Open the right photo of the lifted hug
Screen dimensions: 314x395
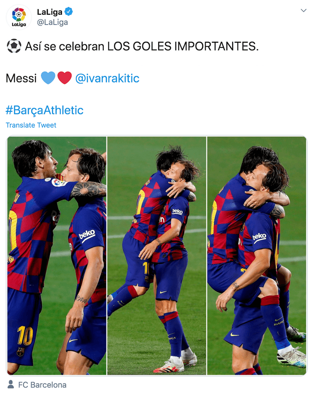point(257,256)
